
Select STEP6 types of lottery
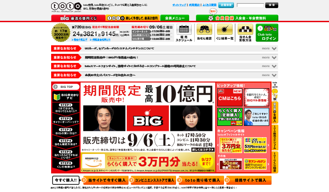pos(66,165)
